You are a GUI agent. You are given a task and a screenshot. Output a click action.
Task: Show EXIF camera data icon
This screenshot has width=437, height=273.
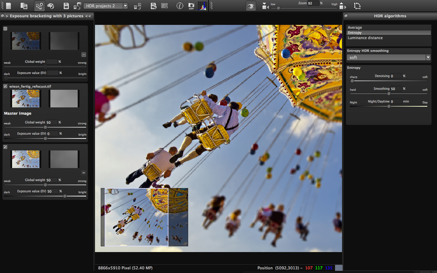(x=191, y=6)
